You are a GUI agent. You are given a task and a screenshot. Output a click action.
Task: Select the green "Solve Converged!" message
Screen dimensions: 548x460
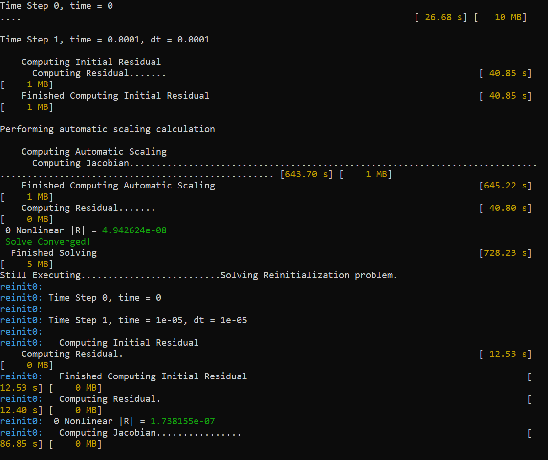coord(46,241)
